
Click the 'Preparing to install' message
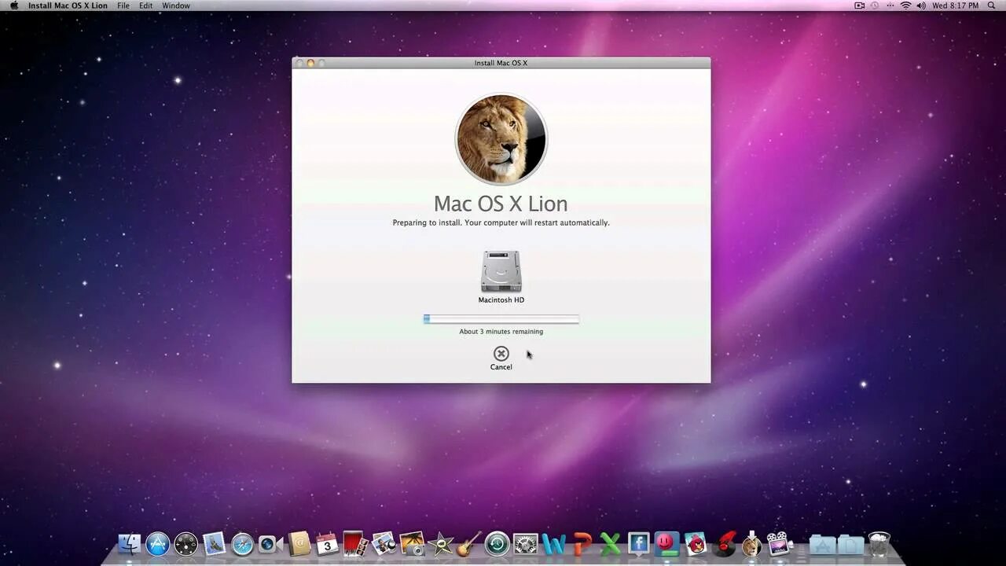(501, 222)
